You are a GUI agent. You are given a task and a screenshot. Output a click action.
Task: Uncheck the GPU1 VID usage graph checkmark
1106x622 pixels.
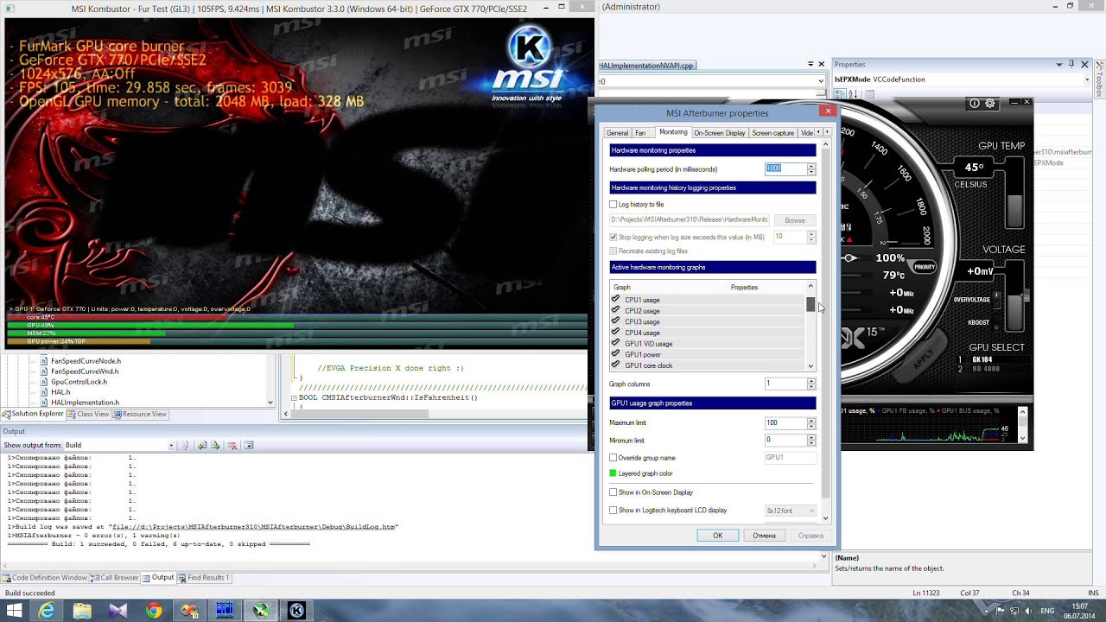[x=616, y=343]
